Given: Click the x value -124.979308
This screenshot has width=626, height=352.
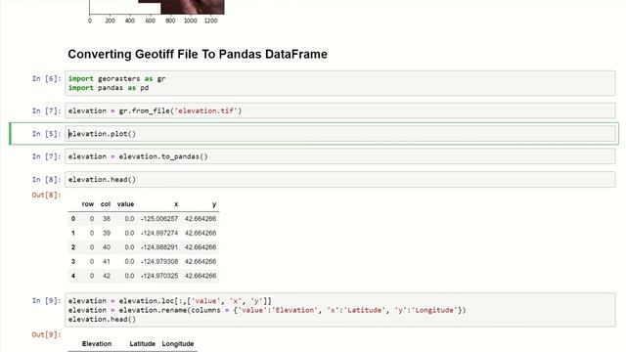Looking at the screenshot, I should (x=159, y=262).
